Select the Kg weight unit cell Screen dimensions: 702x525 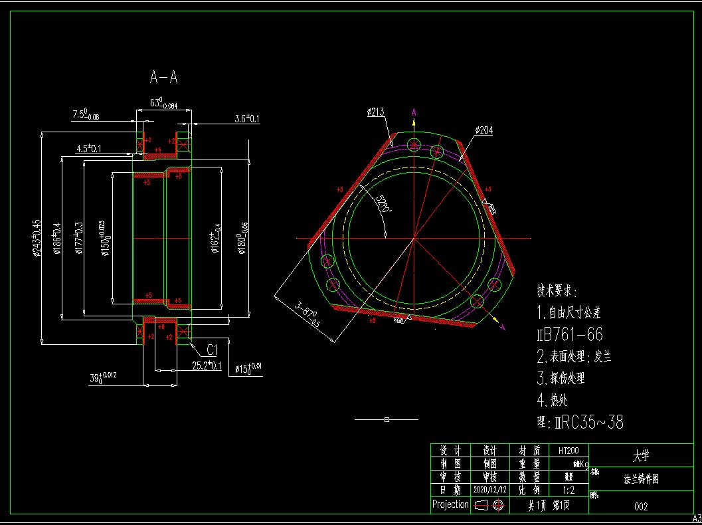569,464
